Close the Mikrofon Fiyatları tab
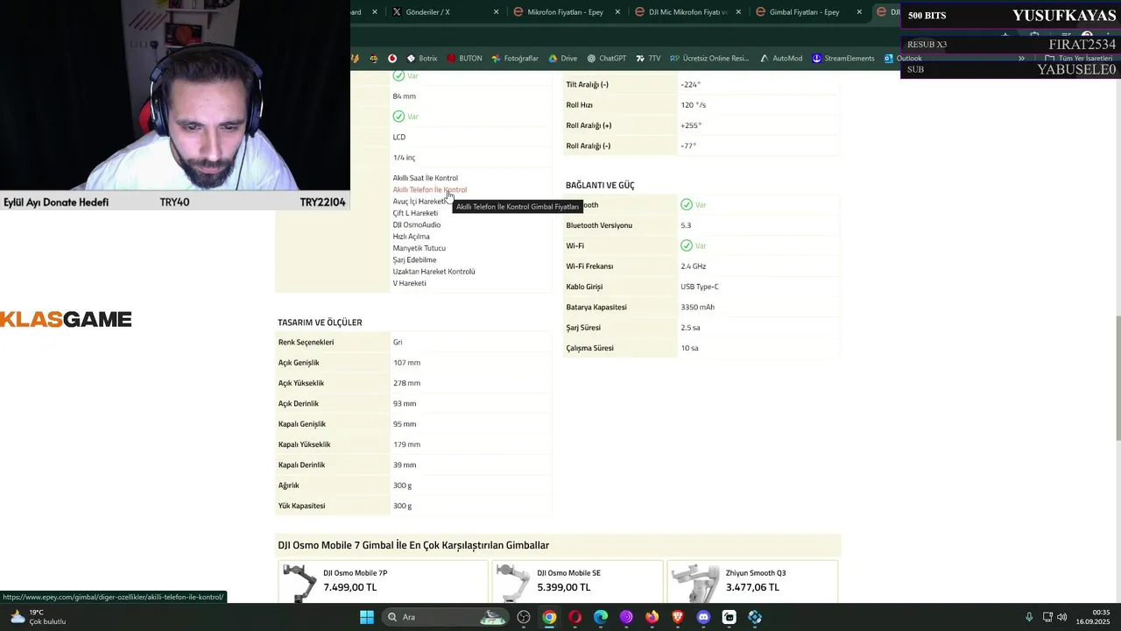The height and width of the screenshot is (631, 1121). click(617, 12)
